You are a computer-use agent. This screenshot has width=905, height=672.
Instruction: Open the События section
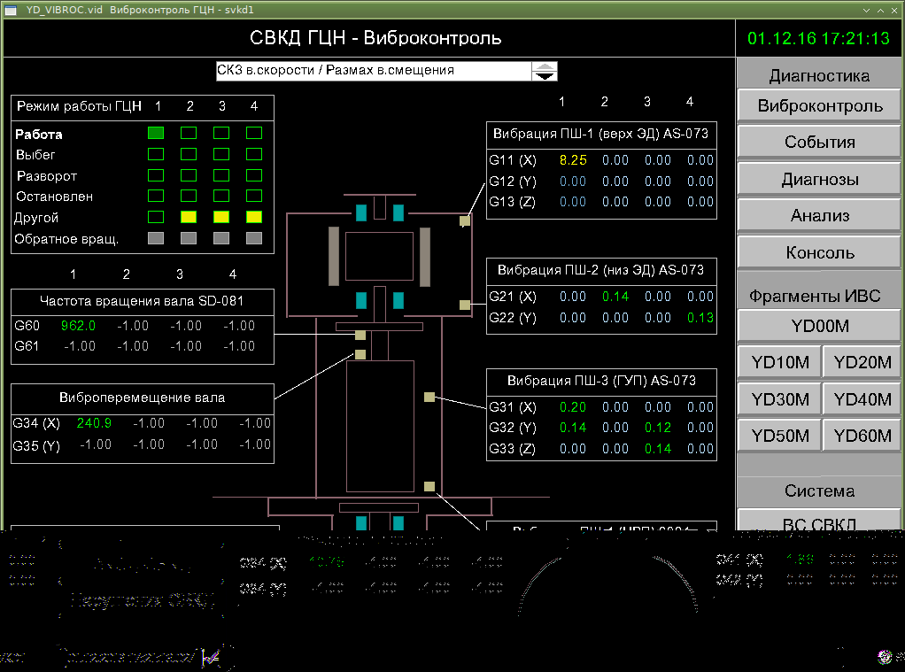820,143
